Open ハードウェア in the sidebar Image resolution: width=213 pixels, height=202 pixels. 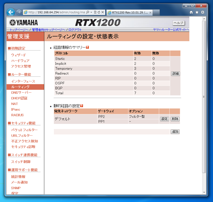point(20,60)
